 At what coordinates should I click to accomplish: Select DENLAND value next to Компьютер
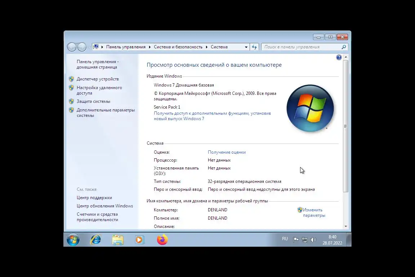point(218,210)
